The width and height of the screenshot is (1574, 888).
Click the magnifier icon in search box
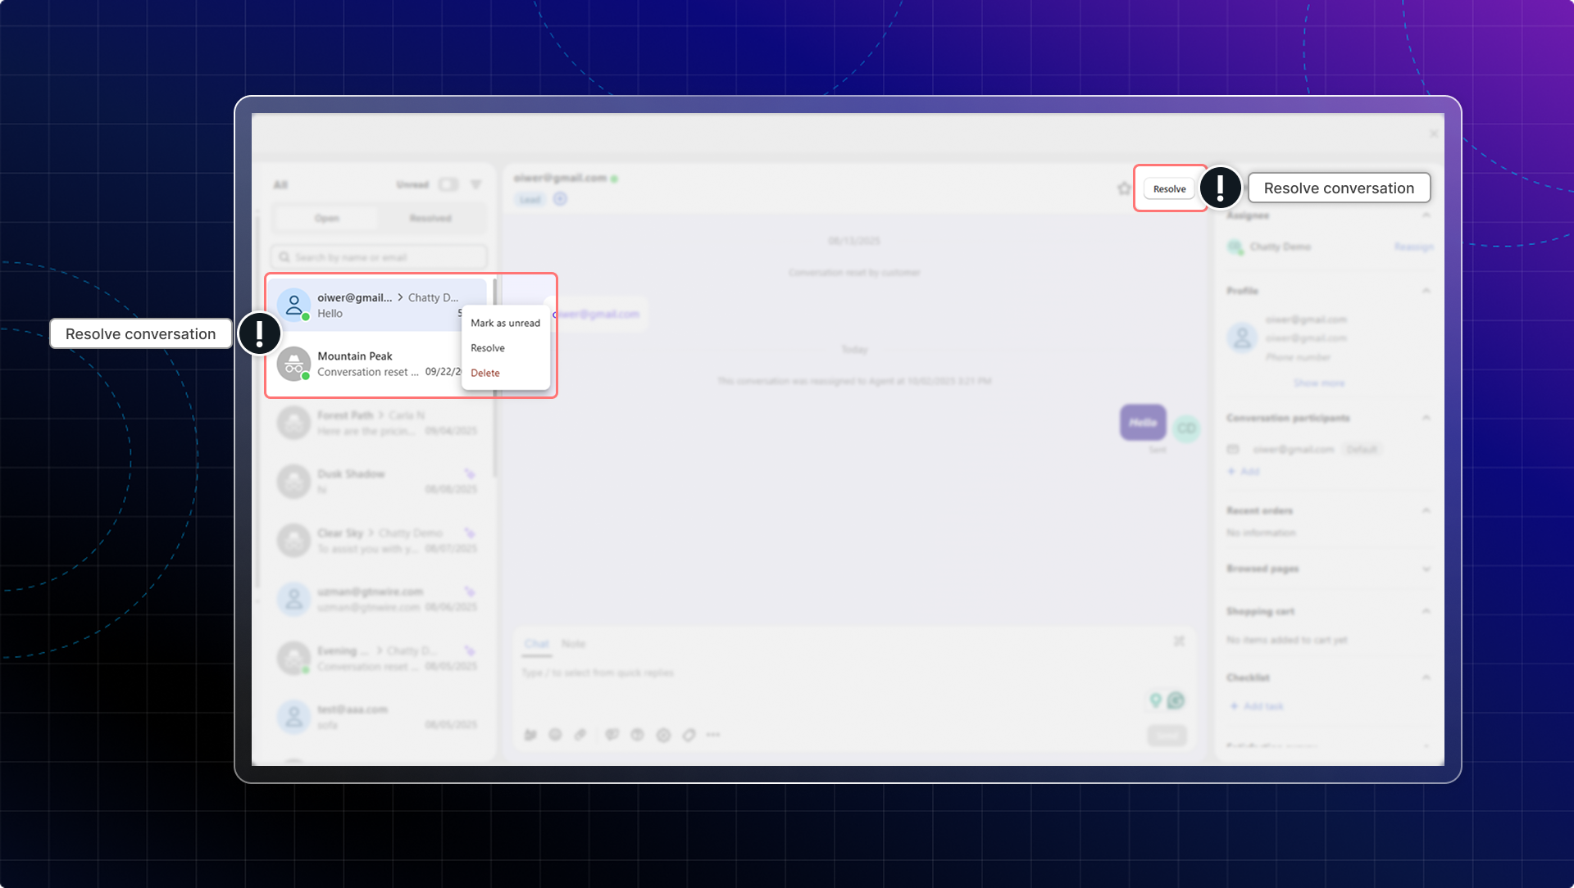(x=284, y=257)
